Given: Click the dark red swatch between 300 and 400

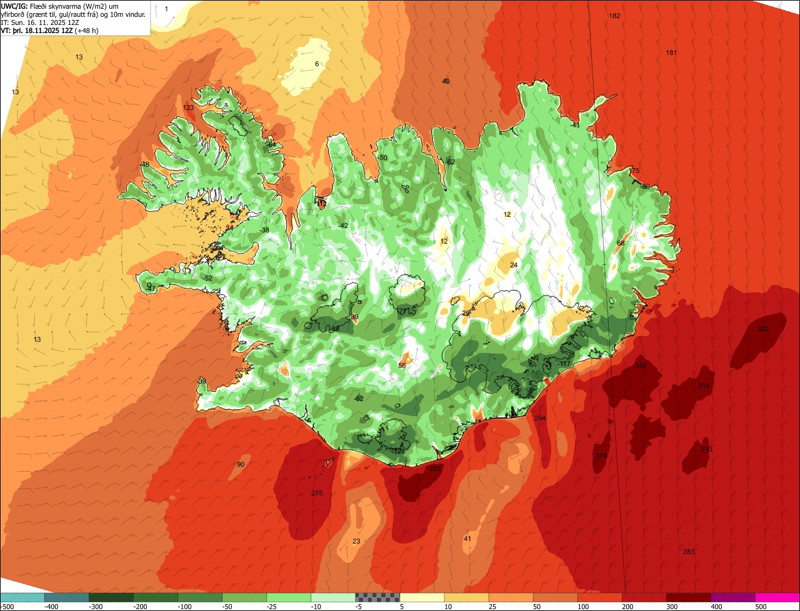Looking at the screenshot, I should tap(689, 597).
